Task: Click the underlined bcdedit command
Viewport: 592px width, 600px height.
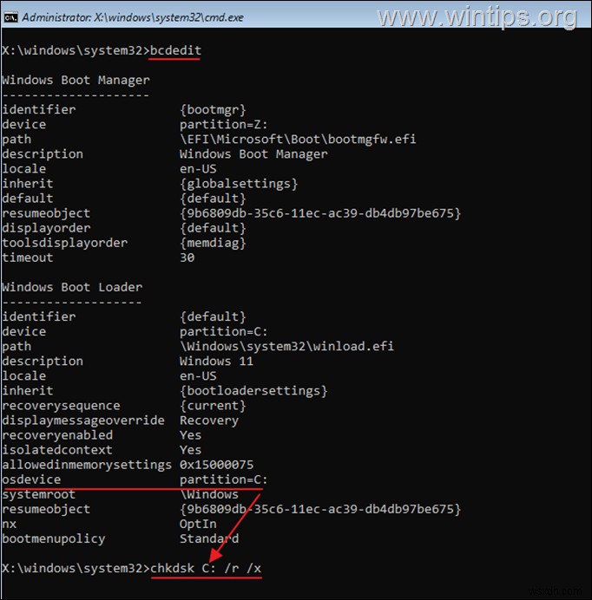Action: [x=175, y=50]
